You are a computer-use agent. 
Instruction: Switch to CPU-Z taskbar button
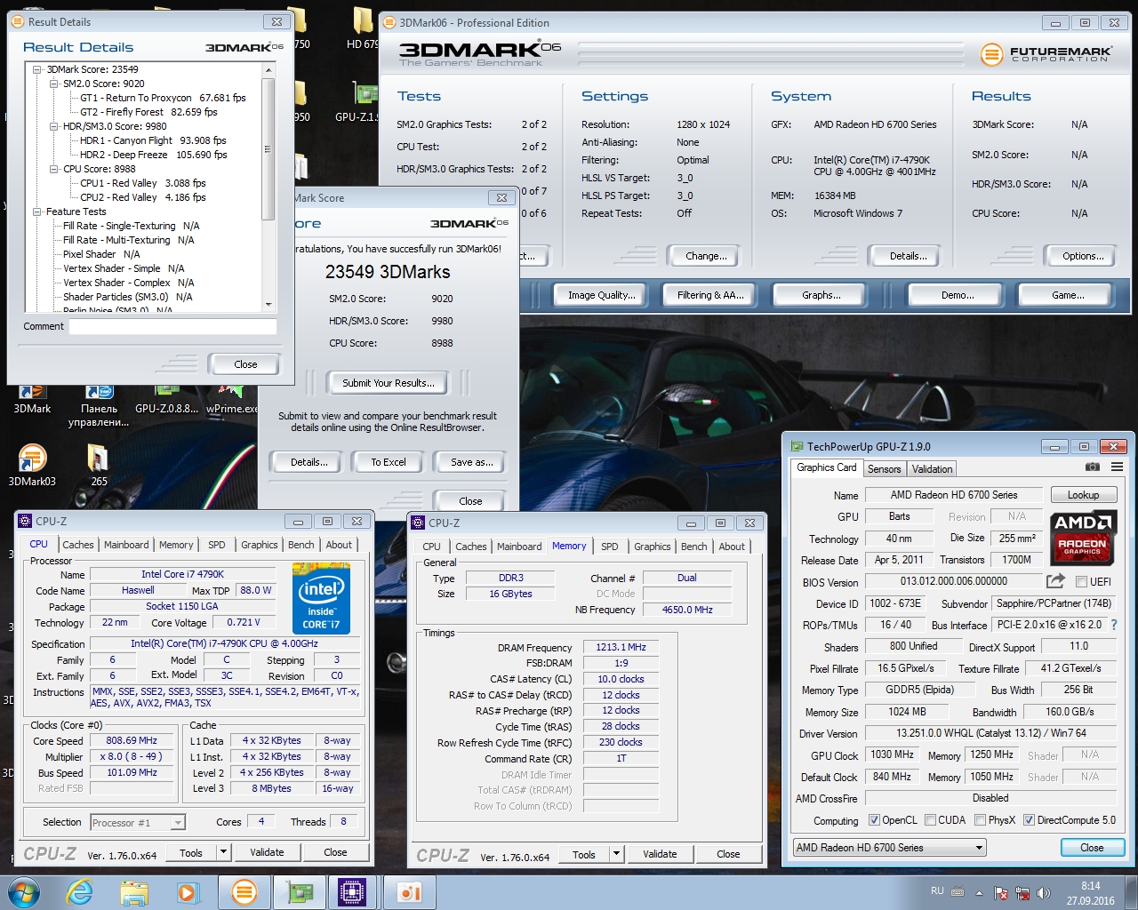pyautogui.click(x=352, y=892)
